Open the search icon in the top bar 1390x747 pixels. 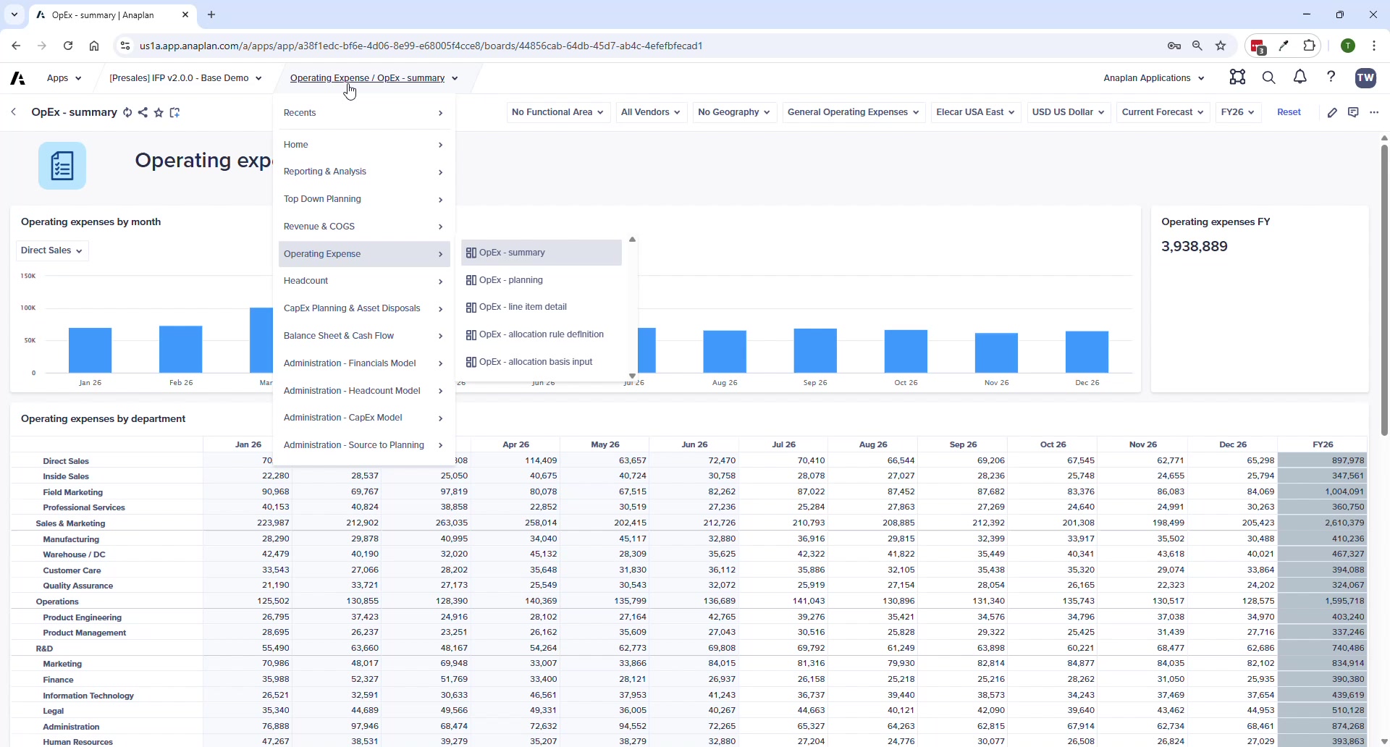1269,77
